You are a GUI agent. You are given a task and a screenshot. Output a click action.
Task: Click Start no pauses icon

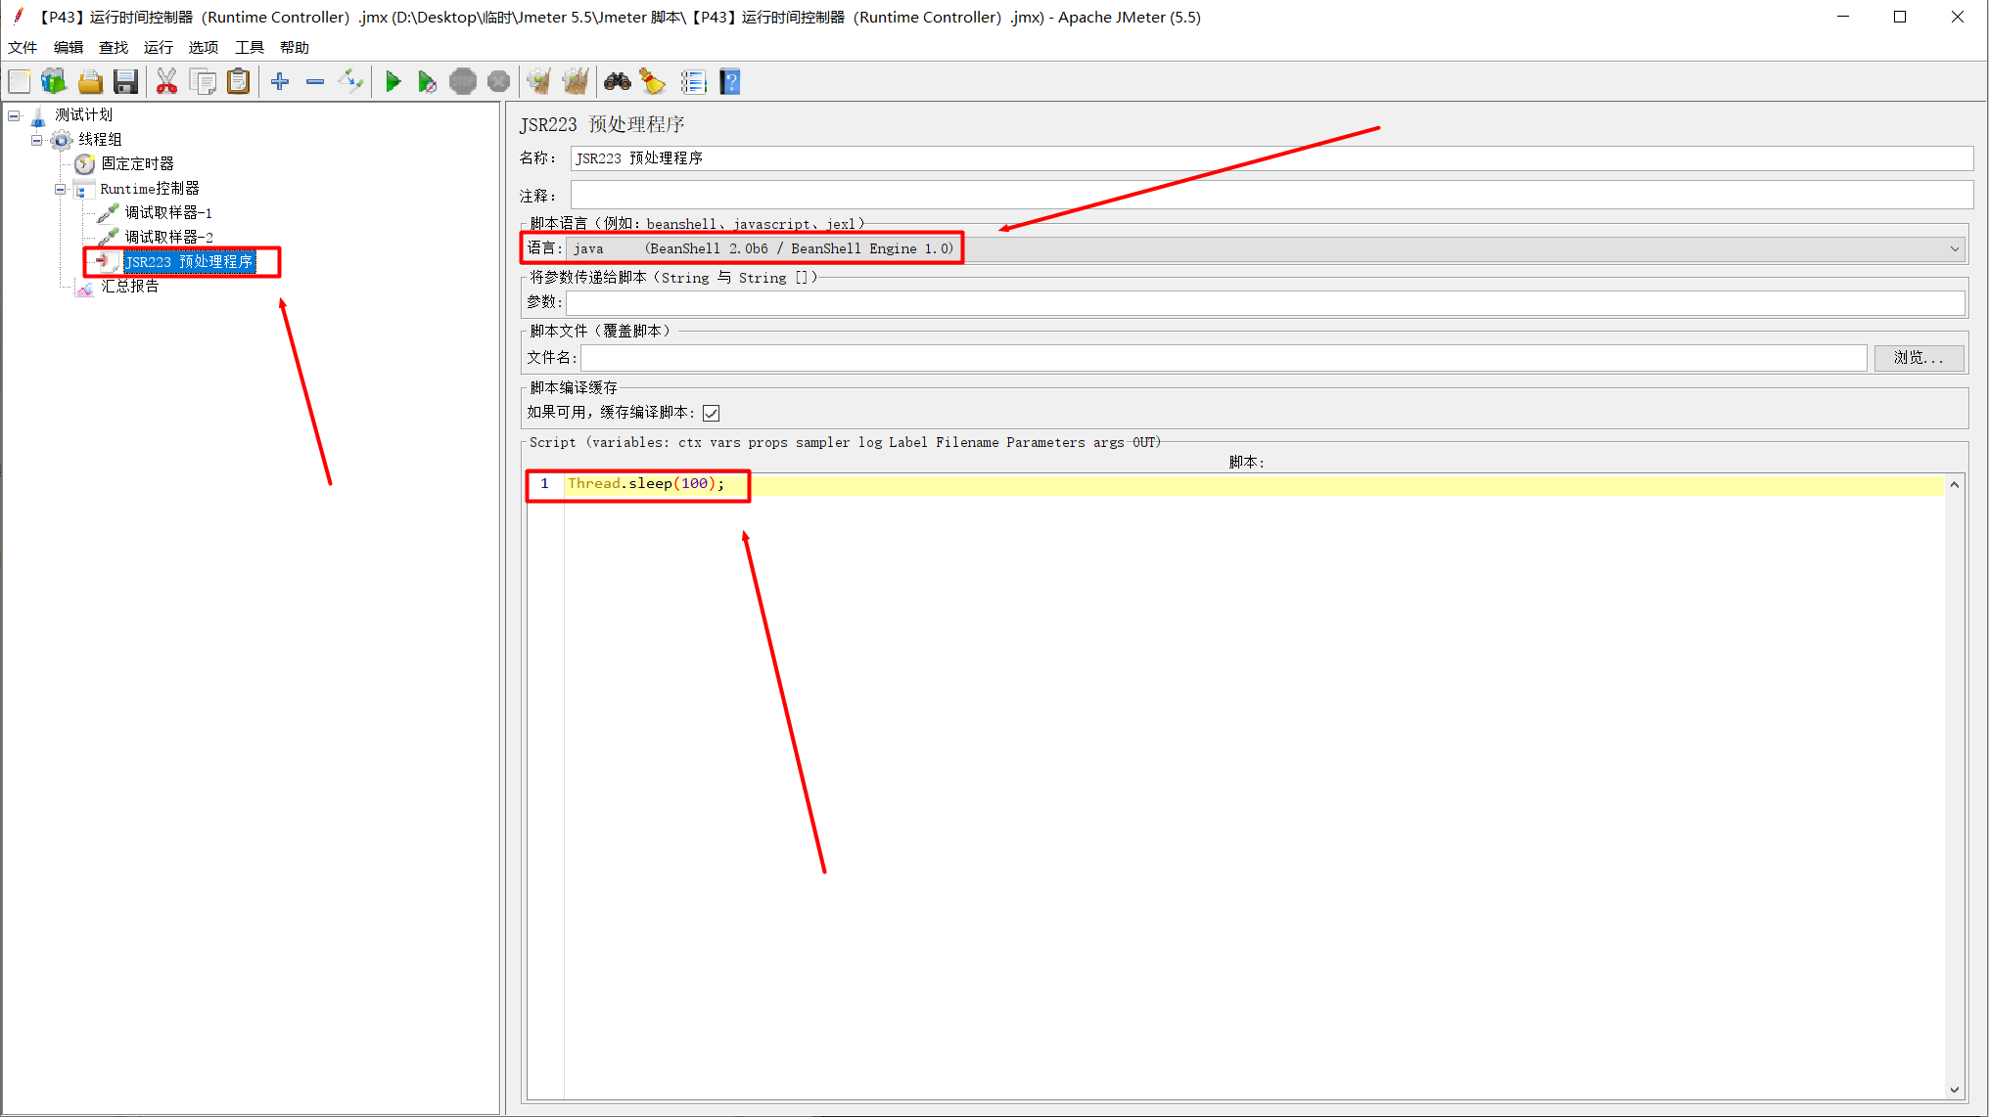coord(427,82)
